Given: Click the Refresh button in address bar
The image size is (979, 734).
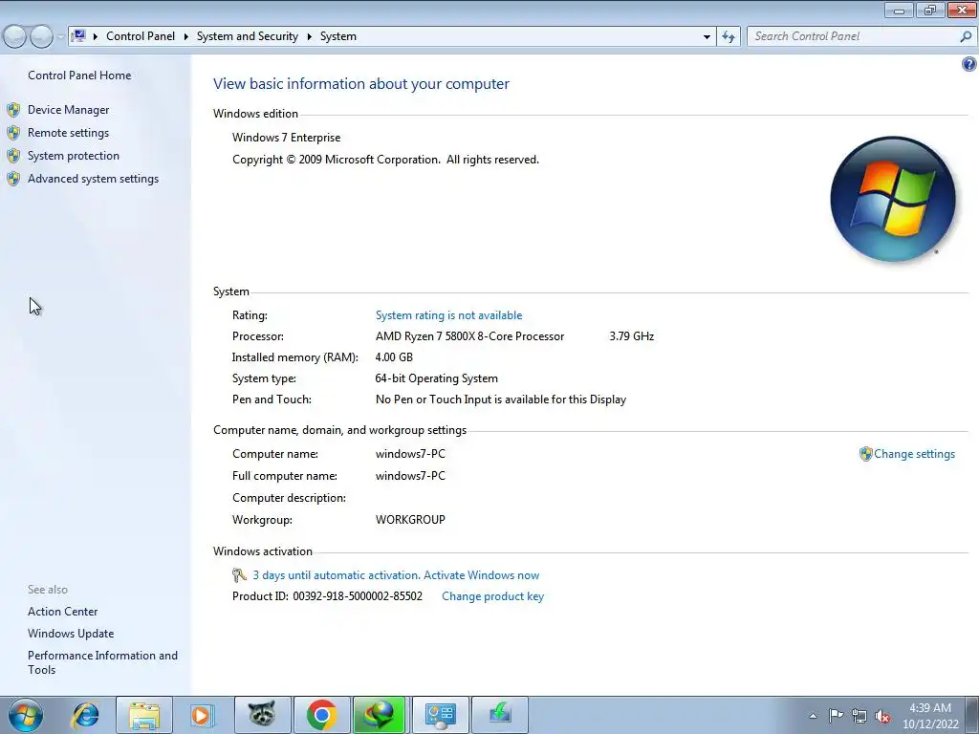Looking at the screenshot, I should click(729, 37).
